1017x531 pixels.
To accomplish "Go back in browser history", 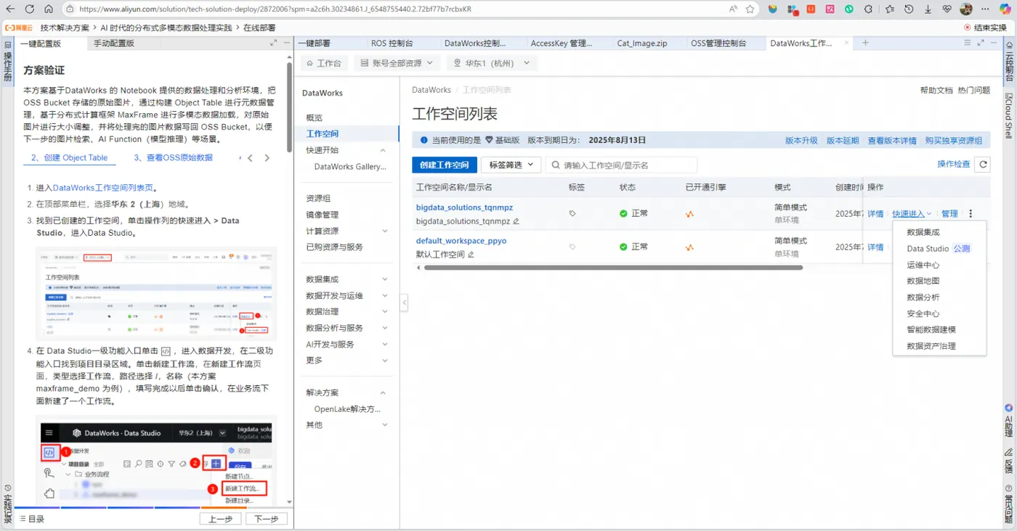I will point(11,9).
